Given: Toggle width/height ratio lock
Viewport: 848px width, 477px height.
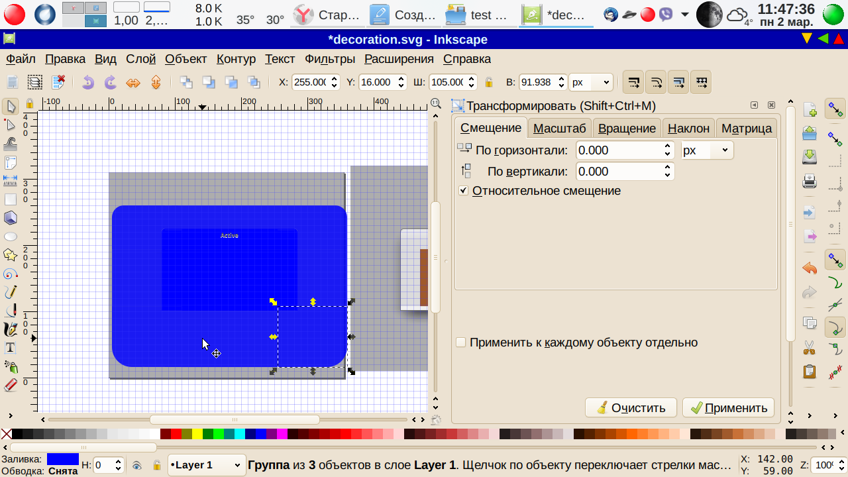Looking at the screenshot, I should click(489, 82).
